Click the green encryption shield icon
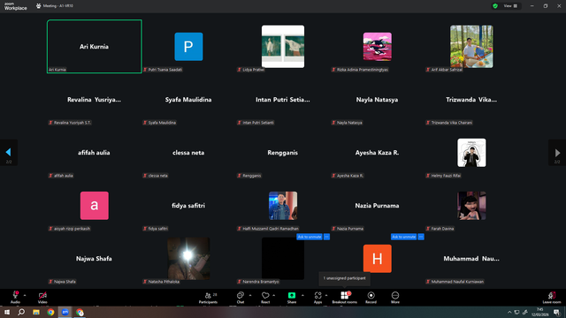The image size is (566, 318). [x=495, y=6]
